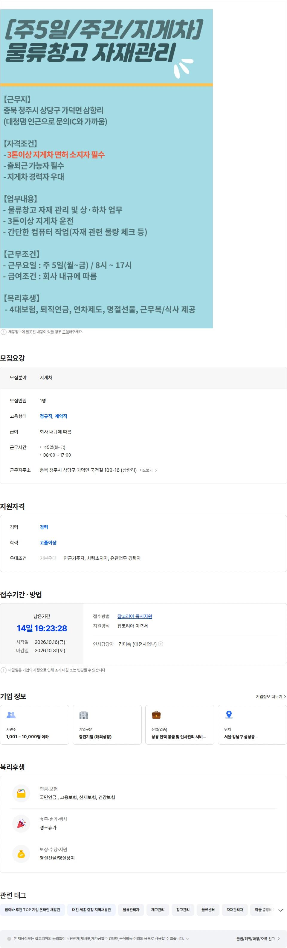Image resolution: width=287 pixels, height=948 pixels.
Task: Click the 경력 value in 지원자격
Action: (x=44, y=527)
